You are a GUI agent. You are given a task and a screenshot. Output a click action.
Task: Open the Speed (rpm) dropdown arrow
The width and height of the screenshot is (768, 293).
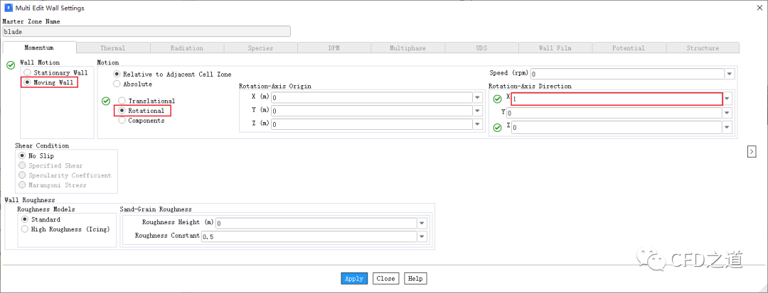pos(729,74)
